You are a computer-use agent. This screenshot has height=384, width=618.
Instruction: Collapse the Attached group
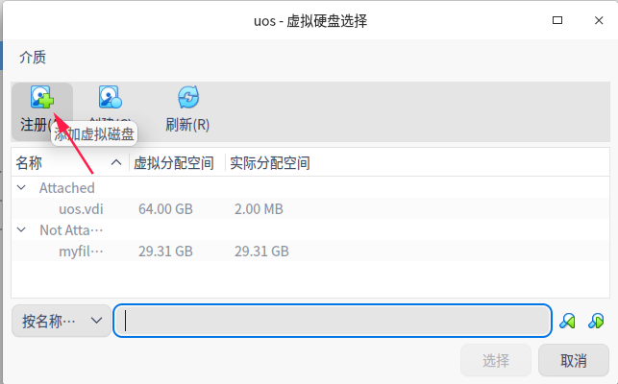[x=22, y=188]
